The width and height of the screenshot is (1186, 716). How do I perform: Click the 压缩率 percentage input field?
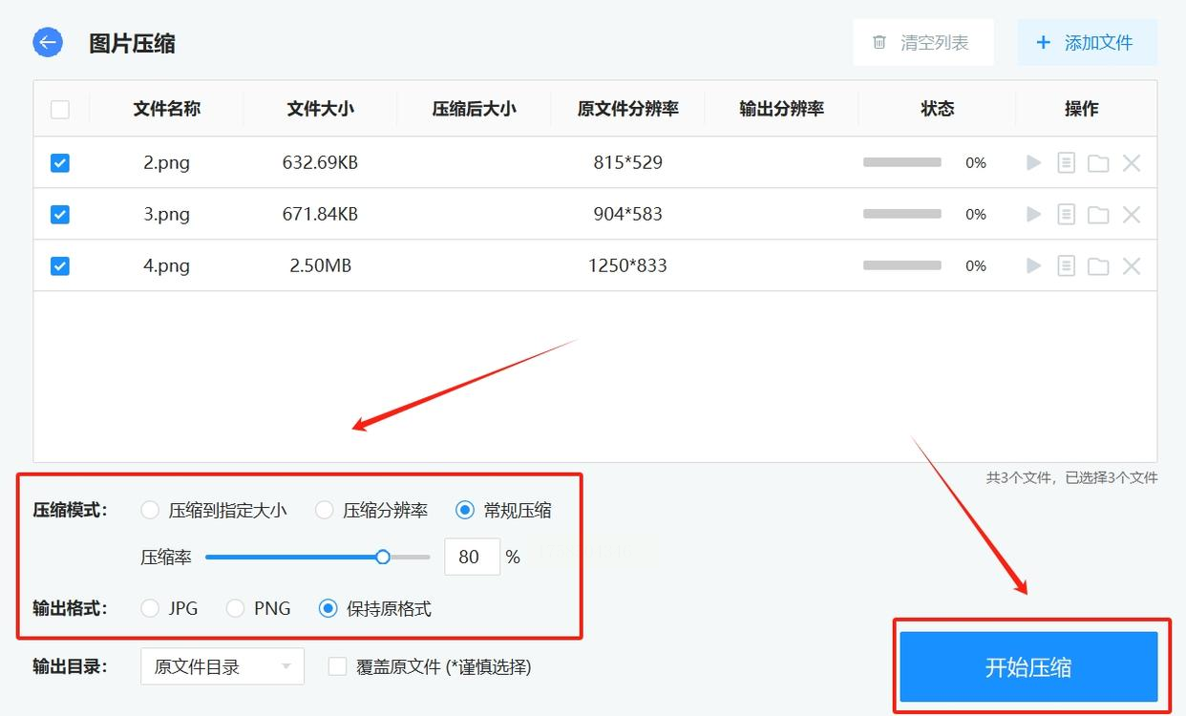[x=472, y=557]
